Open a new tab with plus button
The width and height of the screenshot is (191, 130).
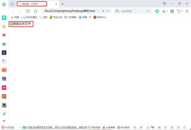tap(62, 4)
